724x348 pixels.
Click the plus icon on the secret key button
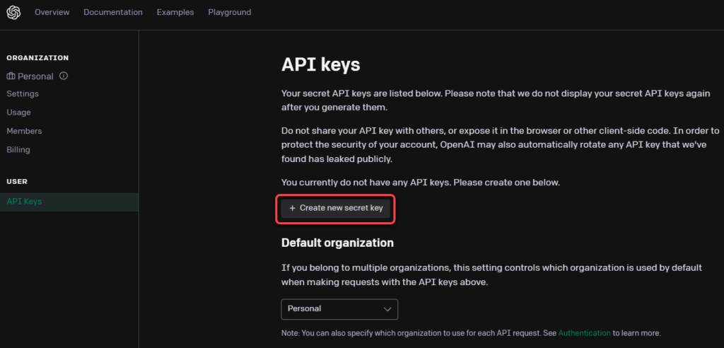[x=292, y=209]
